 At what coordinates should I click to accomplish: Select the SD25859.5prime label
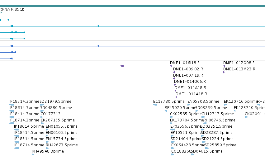point(220,145)
